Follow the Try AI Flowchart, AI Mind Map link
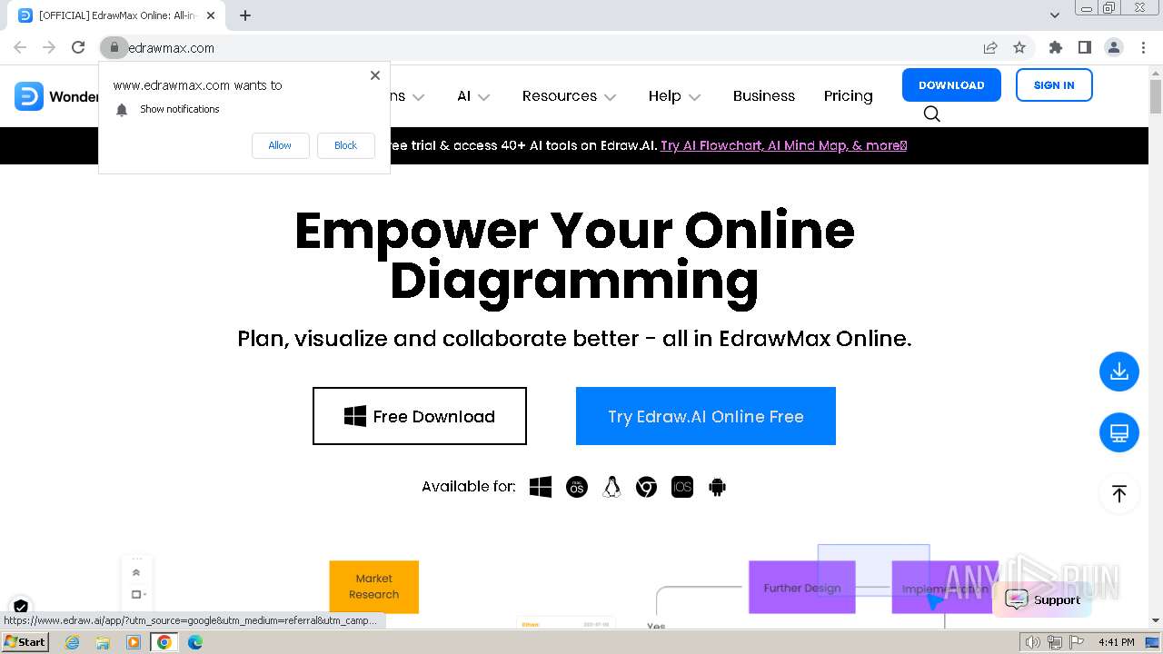 coord(783,145)
